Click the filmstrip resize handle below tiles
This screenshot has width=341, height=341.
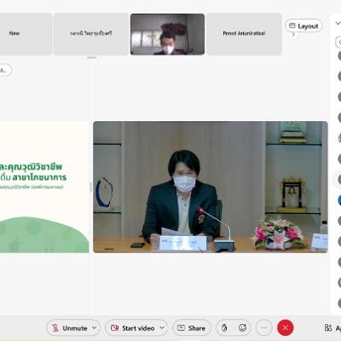91,58
